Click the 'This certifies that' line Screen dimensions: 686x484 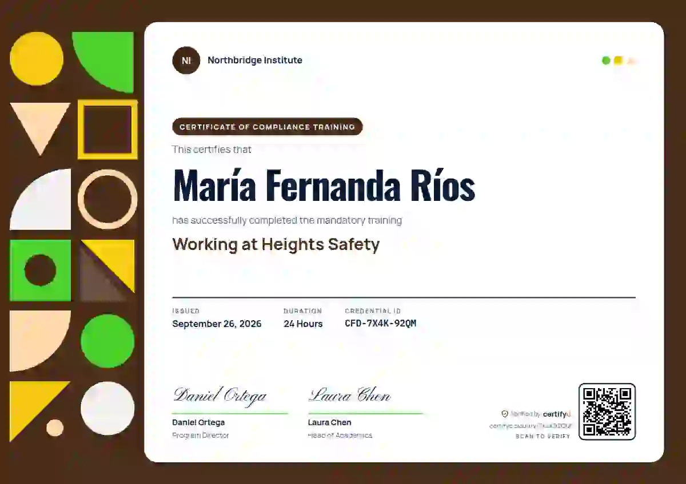point(212,150)
